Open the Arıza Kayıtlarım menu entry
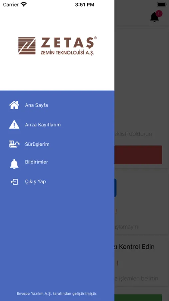Image resolution: width=169 pixels, height=301 pixels. pyautogui.click(x=43, y=125)
